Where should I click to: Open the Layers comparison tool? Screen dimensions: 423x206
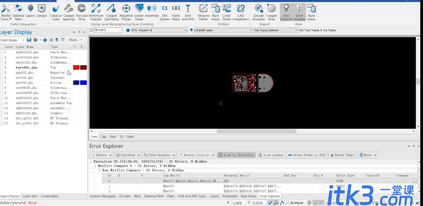[30, 11]
